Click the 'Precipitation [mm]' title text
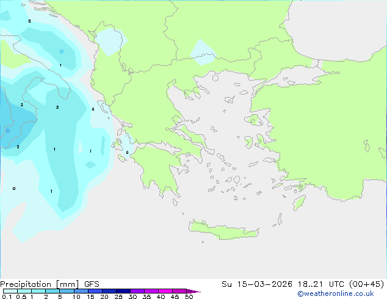This screenshot has width=387, height=299. click(x=40, y=284)
